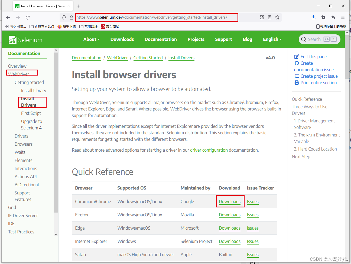Screen dimensions: 351x264
Task: Open the Support nav item
Action: point(224,39)
